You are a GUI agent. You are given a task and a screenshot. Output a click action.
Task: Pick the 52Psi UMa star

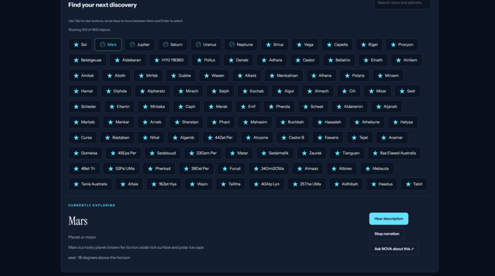coord(121,169)
